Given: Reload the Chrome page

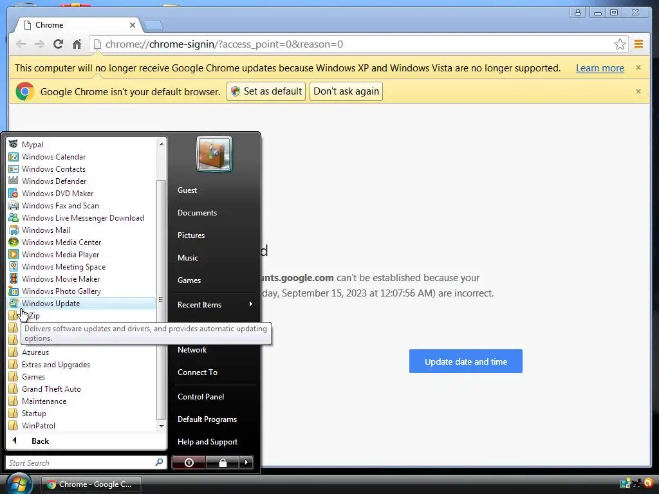Looking at the screenshot, I should tap(58, 44).
